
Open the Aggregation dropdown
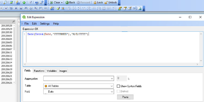[x=79, y=78]
